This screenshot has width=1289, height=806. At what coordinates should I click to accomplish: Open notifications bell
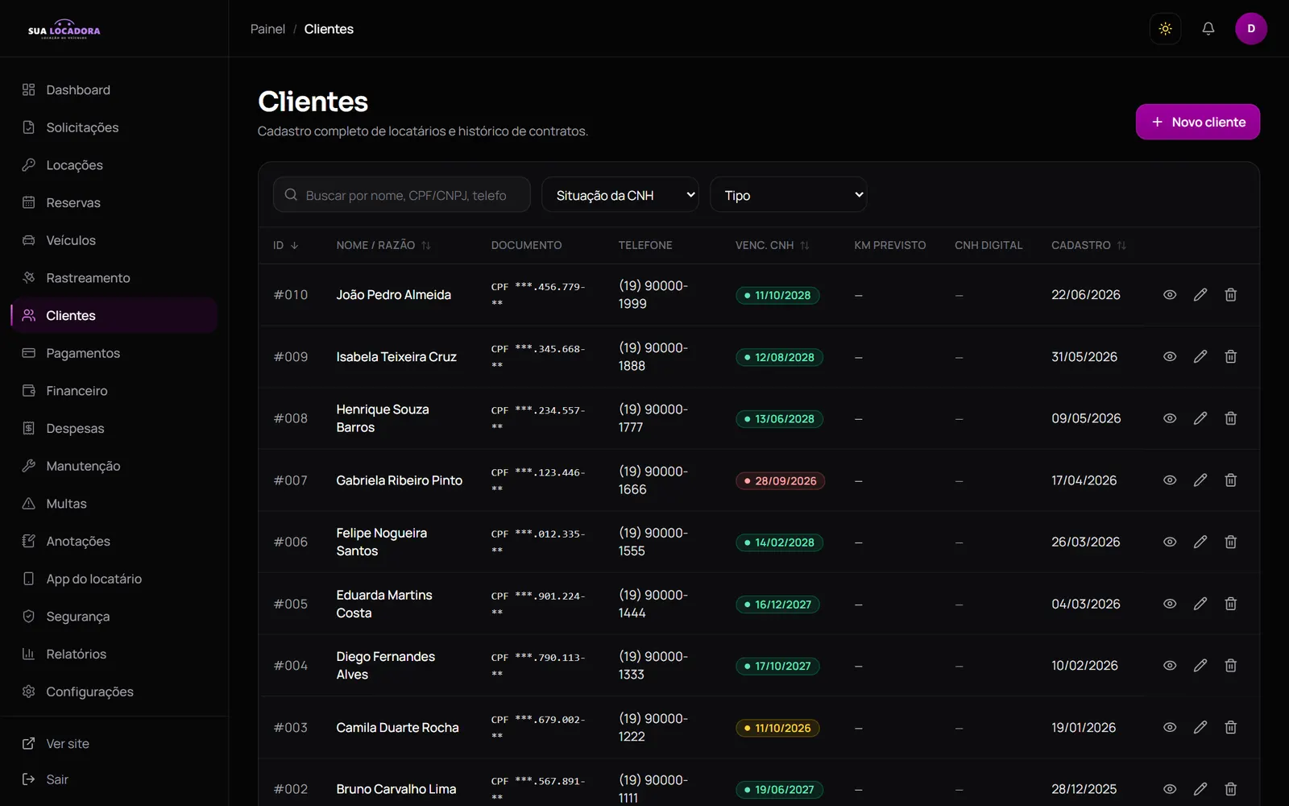coord(1208,29)
